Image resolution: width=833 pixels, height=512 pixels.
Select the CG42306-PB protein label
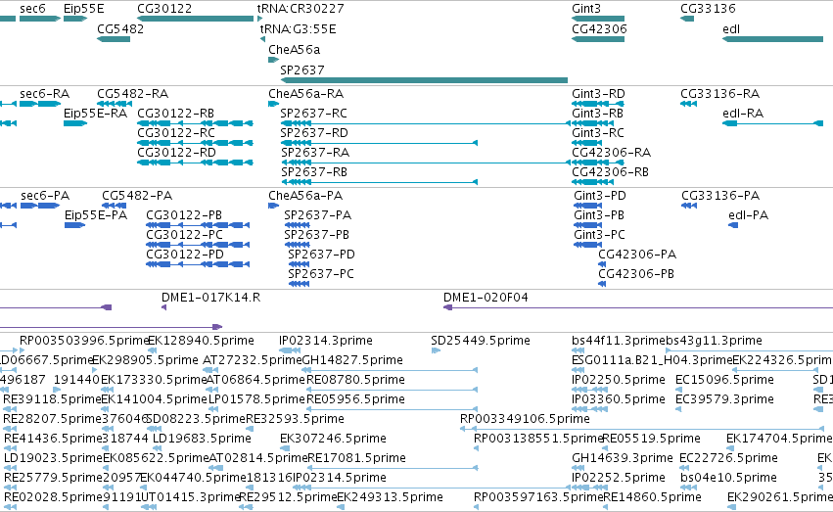pos(636,274)
